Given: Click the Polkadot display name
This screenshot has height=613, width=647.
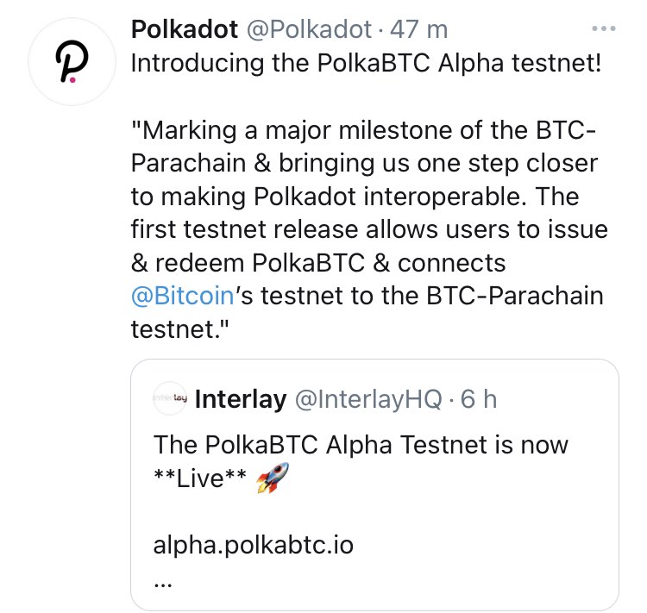Looking at the screenshot, I should click(183, 29).
